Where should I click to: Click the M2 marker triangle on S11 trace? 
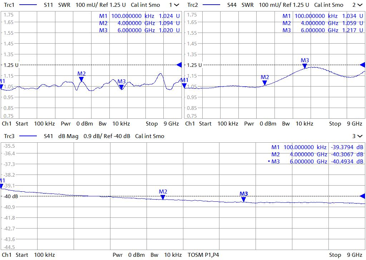point(81,79)
